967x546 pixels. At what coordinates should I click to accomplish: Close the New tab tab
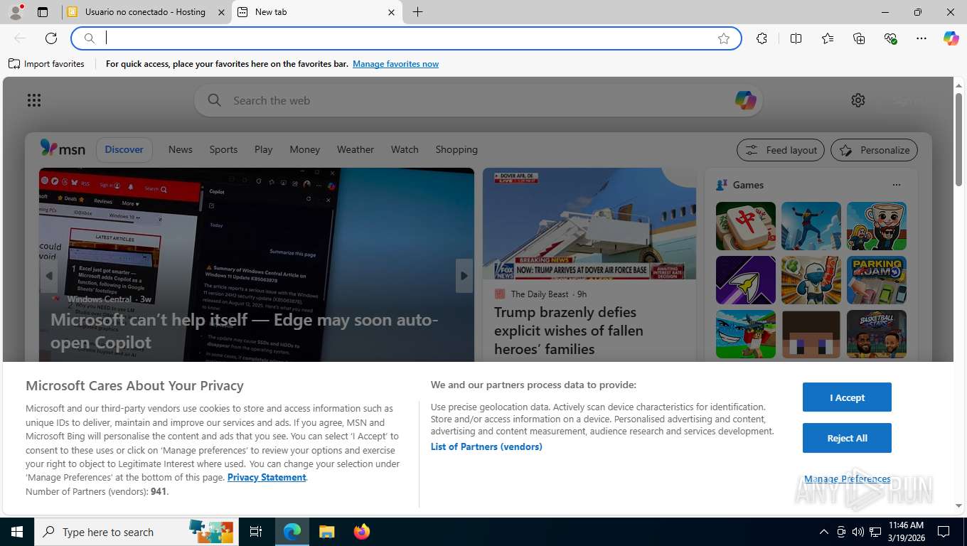(391, 12)
